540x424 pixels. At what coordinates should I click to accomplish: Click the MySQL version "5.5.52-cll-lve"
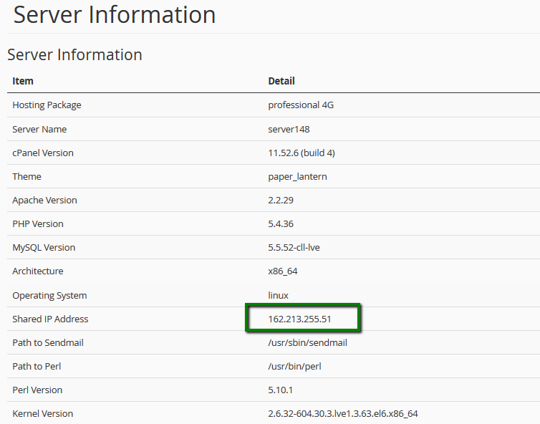click(x=298, y=247)
